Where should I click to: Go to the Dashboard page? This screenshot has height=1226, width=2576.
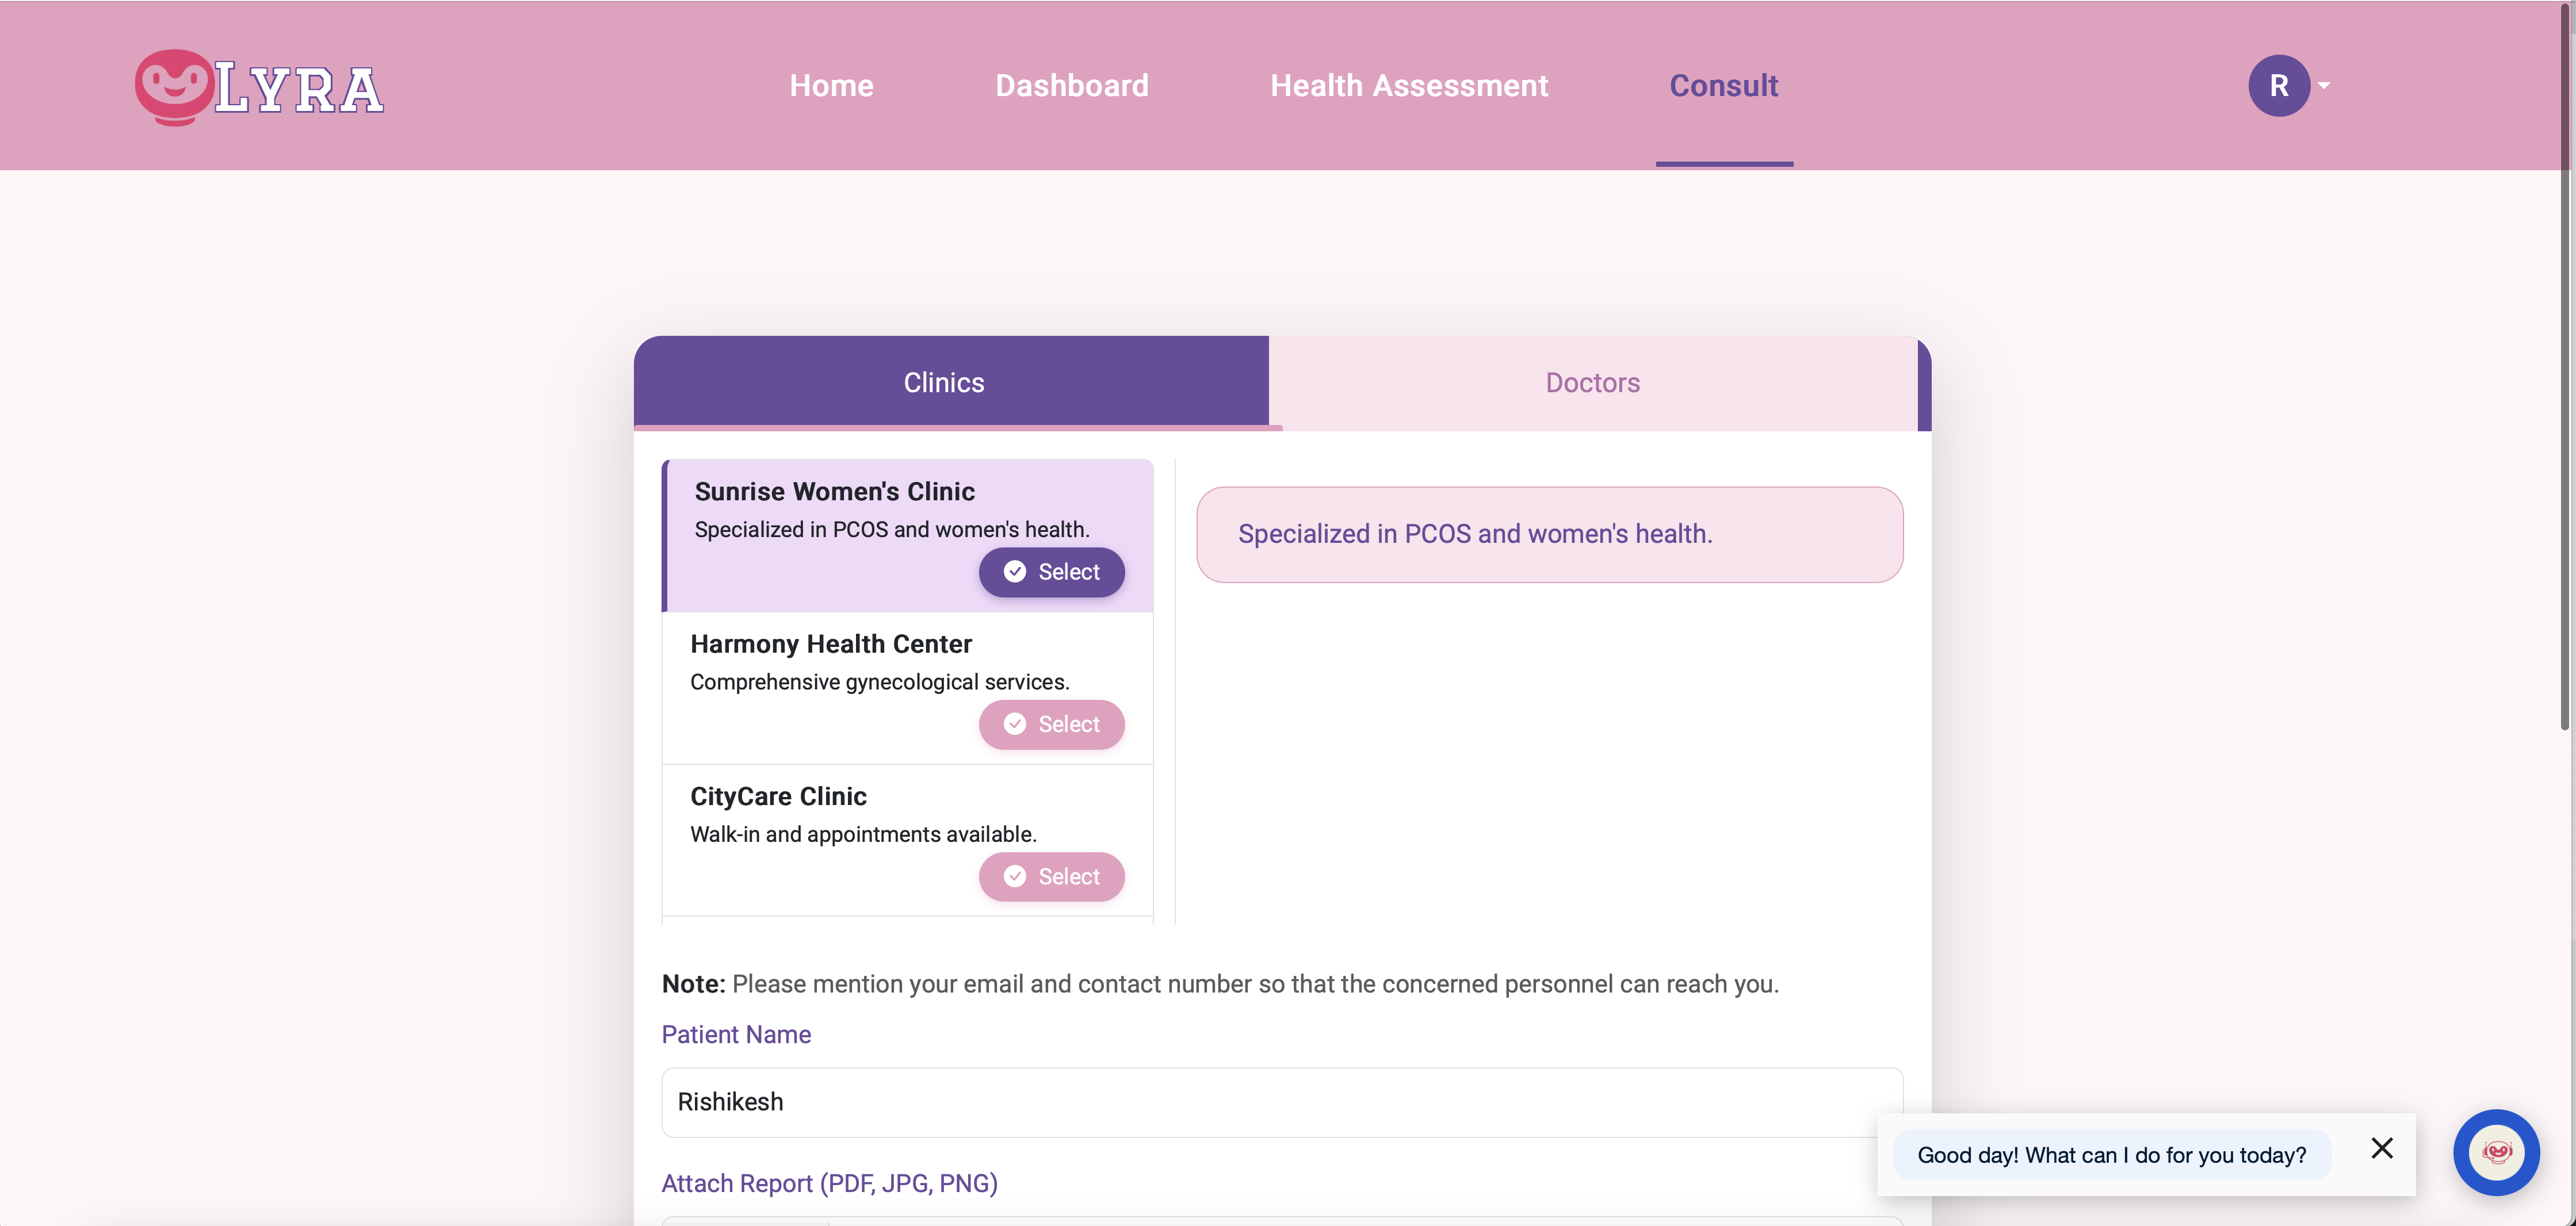tap(1071, 86)
